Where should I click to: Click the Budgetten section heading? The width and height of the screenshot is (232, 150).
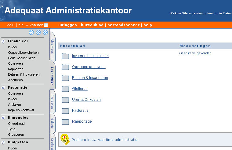(18, 142)
